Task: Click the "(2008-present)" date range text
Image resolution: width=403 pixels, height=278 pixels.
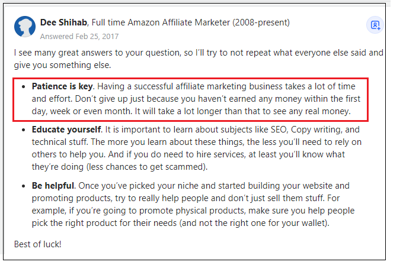Action: (x=261, y=22)
